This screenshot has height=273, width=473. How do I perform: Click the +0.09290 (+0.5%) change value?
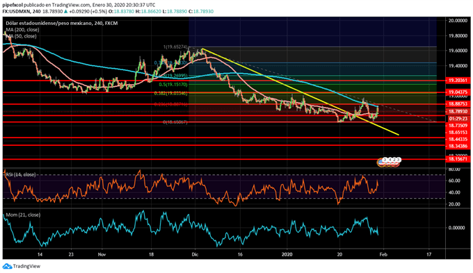tap(88, 11)
